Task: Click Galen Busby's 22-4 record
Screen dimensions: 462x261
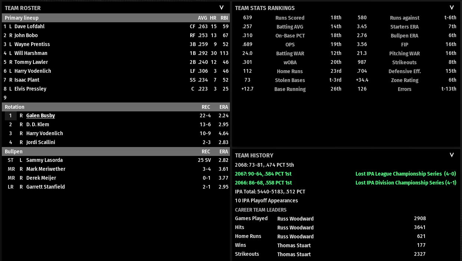Action: pos(205,115)
